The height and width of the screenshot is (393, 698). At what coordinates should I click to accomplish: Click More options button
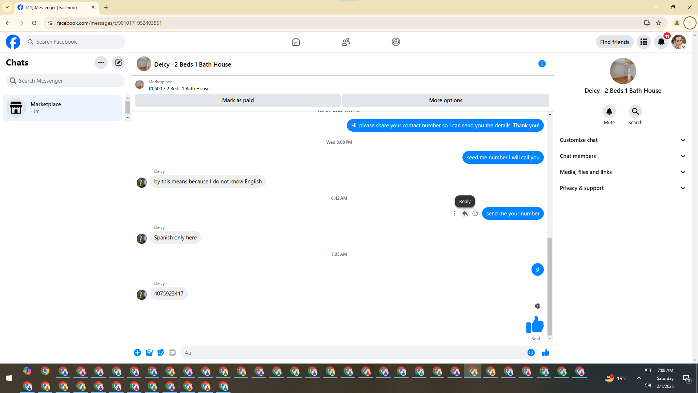[445, 100]
